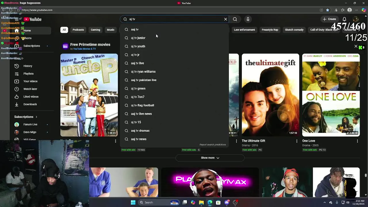Click the YouTube logo
This screenshot has width=368, height=207.
(33, 19)
